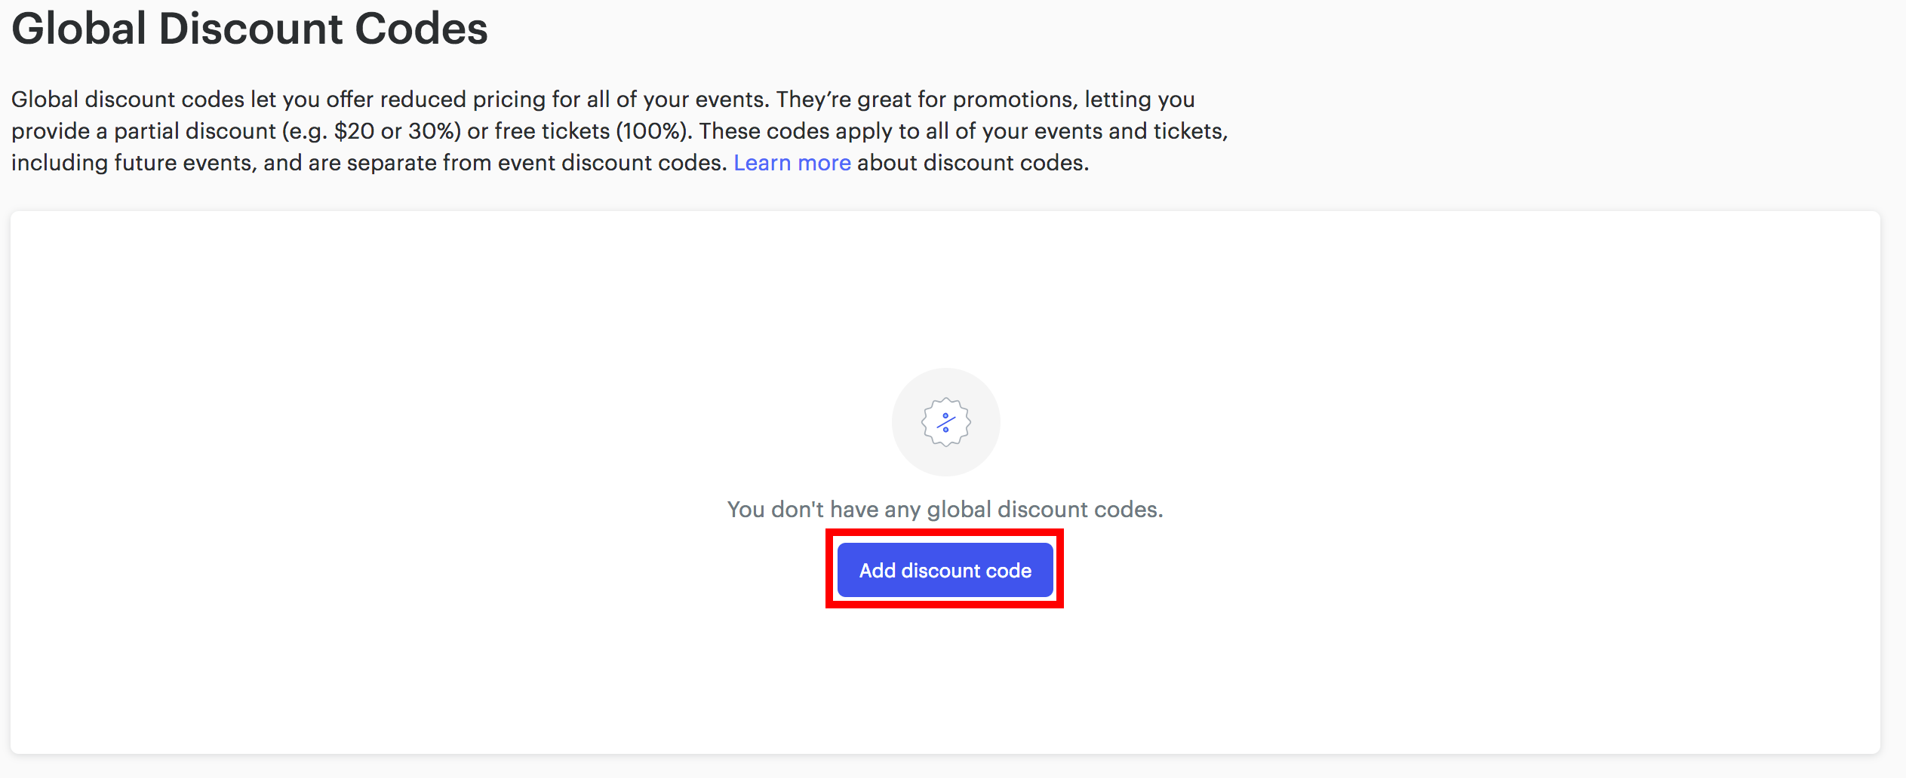Viewport: 1906px width, 778px height.
Task: Click the 'event discount codes' phrase in the description
Action: [x=610, y=163]
